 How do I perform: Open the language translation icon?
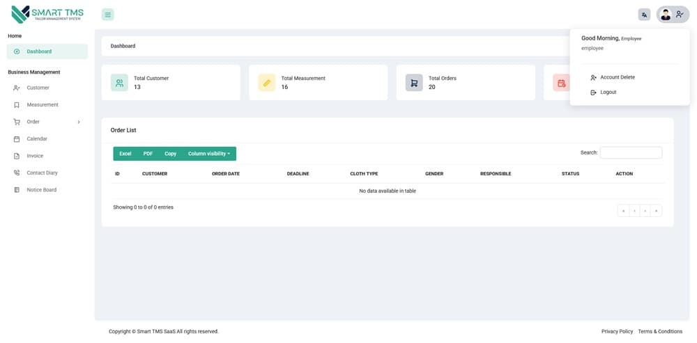tap(644, 15)
